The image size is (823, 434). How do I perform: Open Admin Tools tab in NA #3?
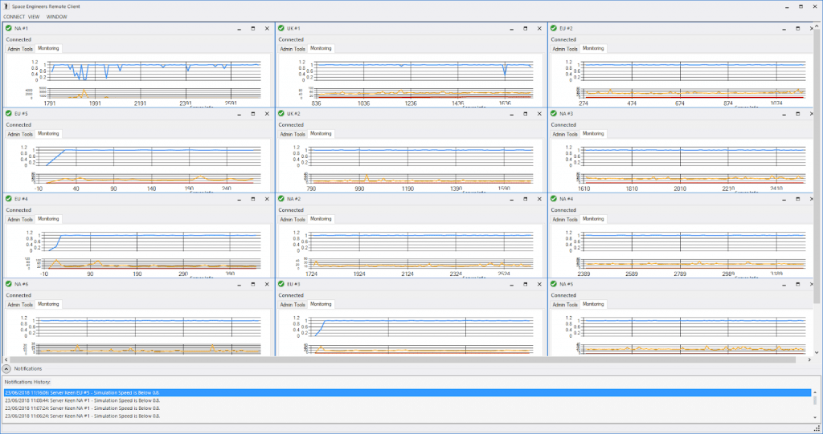(565, 134)
